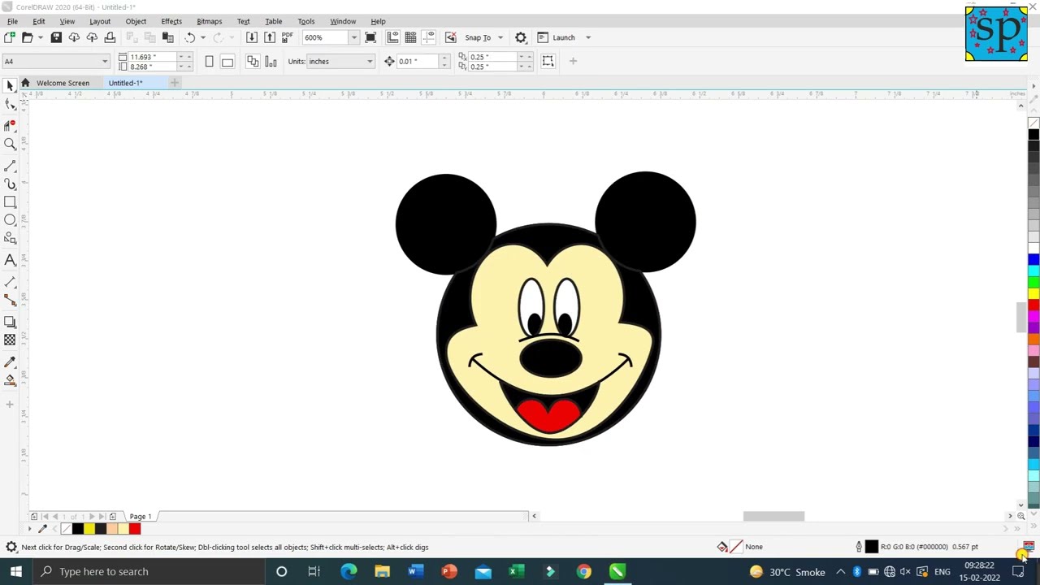
Task: Select the Color Eyedropper tool
Action: [x=10, y=362]
